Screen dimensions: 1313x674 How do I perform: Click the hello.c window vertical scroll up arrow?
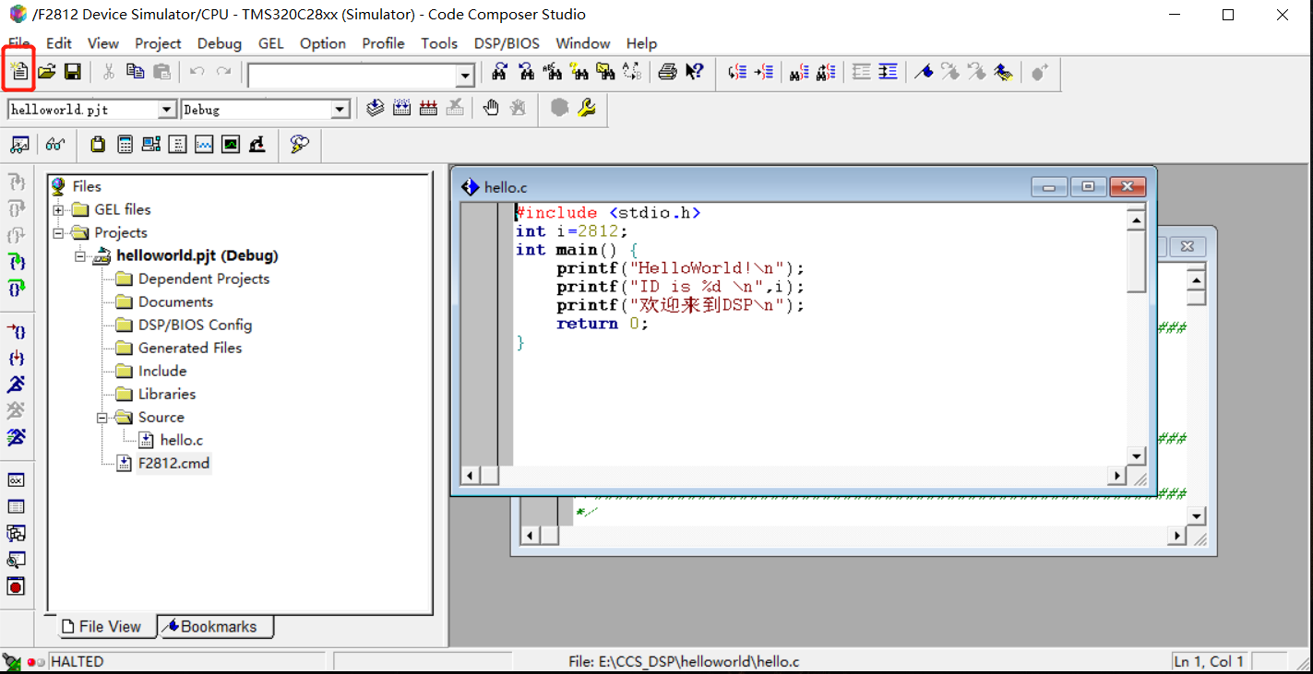click(x=1136, y=219)
